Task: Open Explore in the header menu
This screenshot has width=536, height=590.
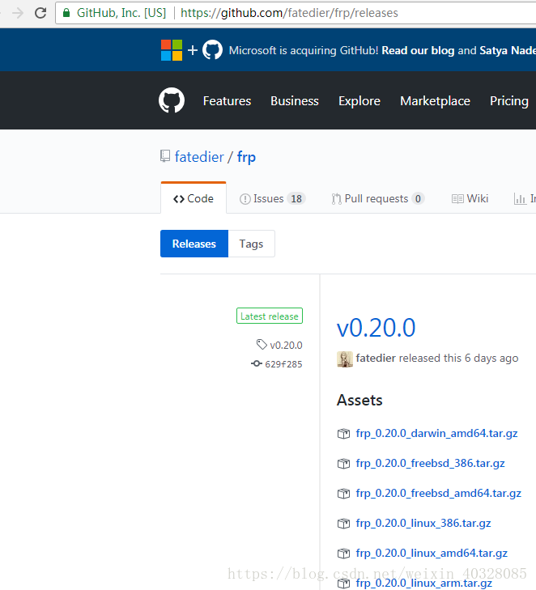Action: 359,101
